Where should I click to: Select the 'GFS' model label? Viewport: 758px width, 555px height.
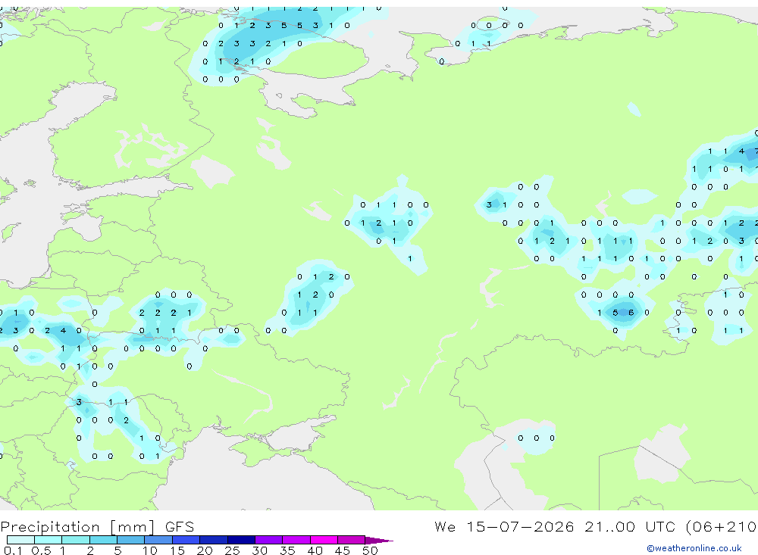pos(180,527)
